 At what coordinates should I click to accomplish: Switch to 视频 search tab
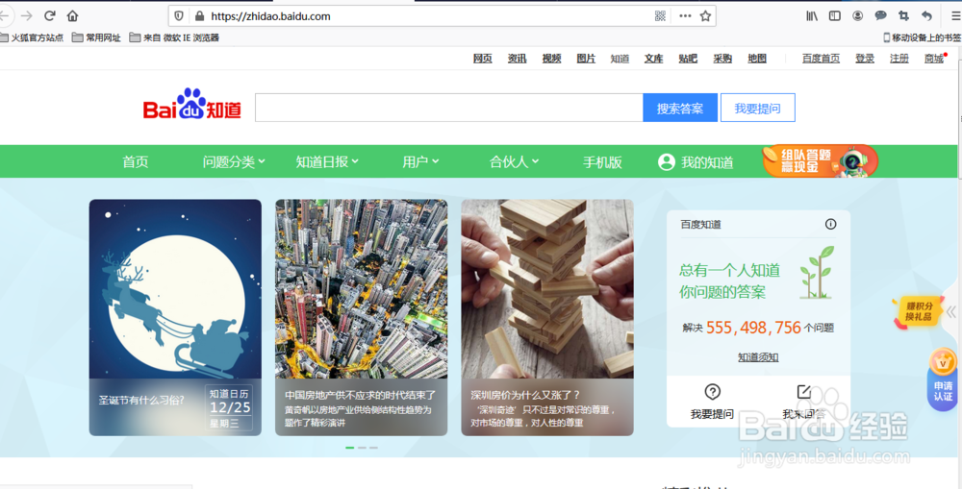(x=551, y=59)
